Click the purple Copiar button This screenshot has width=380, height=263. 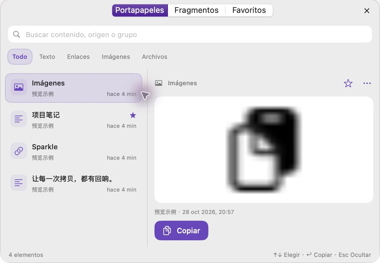click(181, 231)
